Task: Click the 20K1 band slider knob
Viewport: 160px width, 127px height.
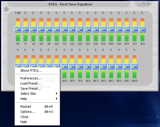Action: pos(127,67)
